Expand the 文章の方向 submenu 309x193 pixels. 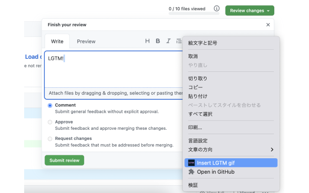point(231,150)
